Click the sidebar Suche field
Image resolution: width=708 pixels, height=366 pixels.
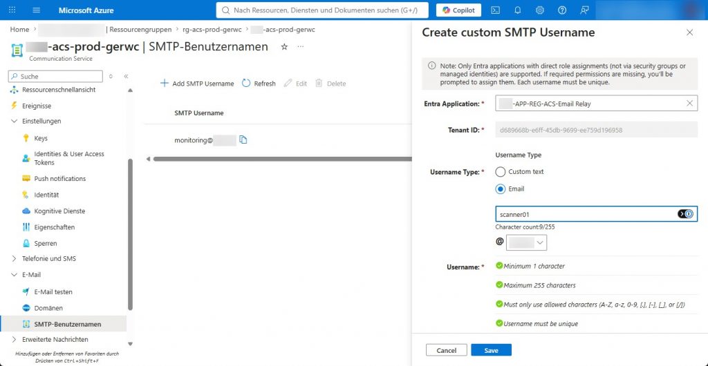coord(55,76)
